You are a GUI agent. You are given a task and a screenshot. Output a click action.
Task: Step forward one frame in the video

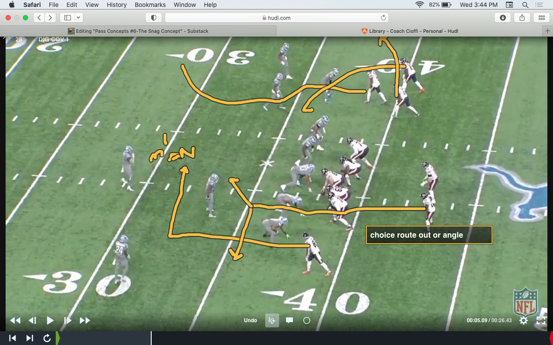click(x=67, y=320)
